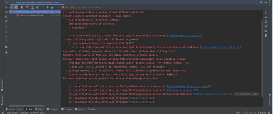Collapse the Item2UserServiceTest tree node
Image resolution: width=273 pixels, height=114 pixels.
pos(10,12)
